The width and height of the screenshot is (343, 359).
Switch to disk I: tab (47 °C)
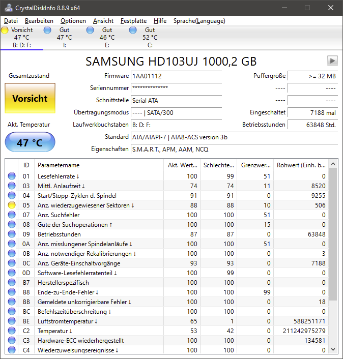pos(65,38)
